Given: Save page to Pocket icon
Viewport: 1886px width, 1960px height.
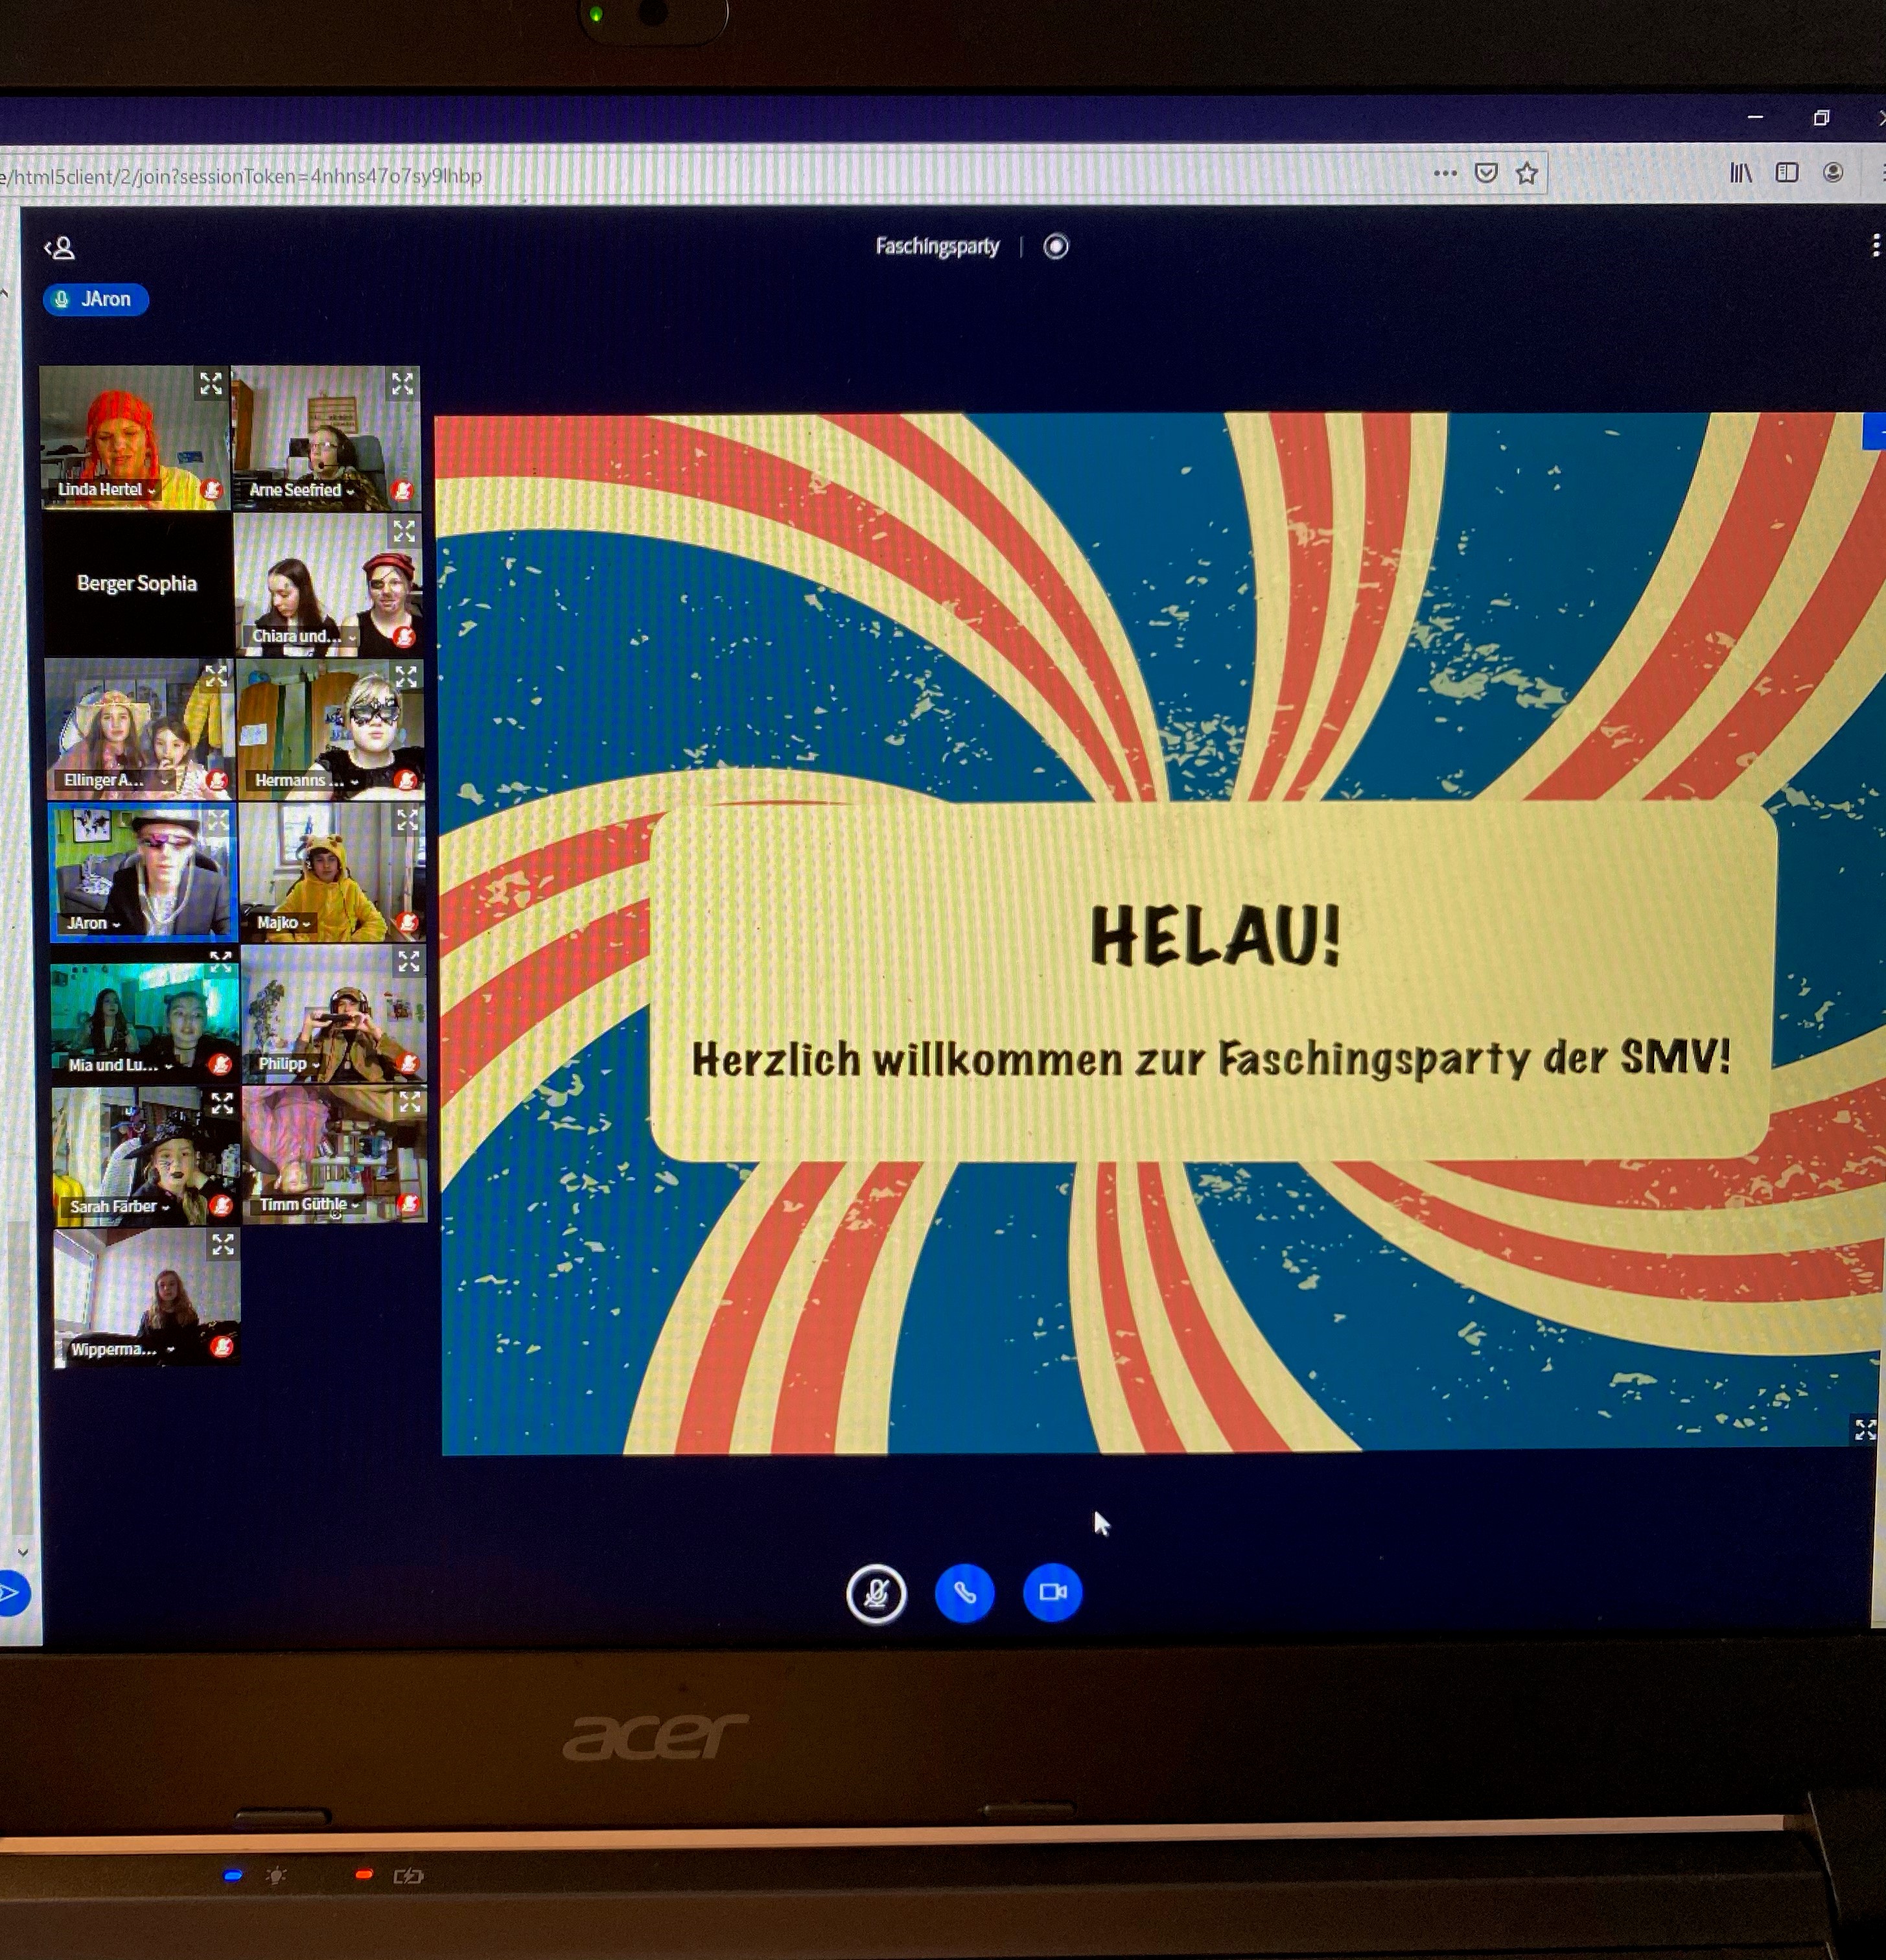Looking at the screenshot, I should (1486, 173).
